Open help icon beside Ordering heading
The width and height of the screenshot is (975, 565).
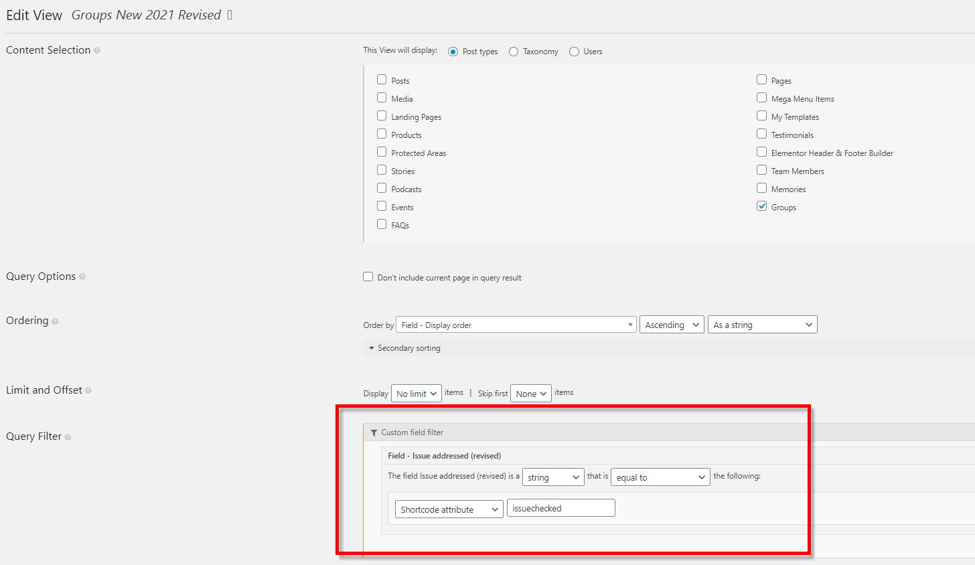point(55,321)
